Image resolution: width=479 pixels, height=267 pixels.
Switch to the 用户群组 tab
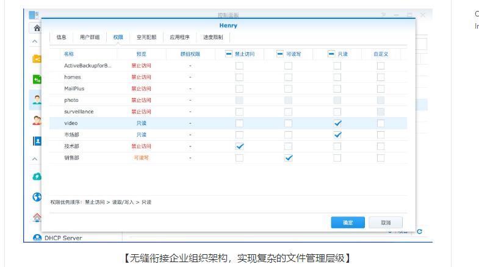(x=90, y=37)
